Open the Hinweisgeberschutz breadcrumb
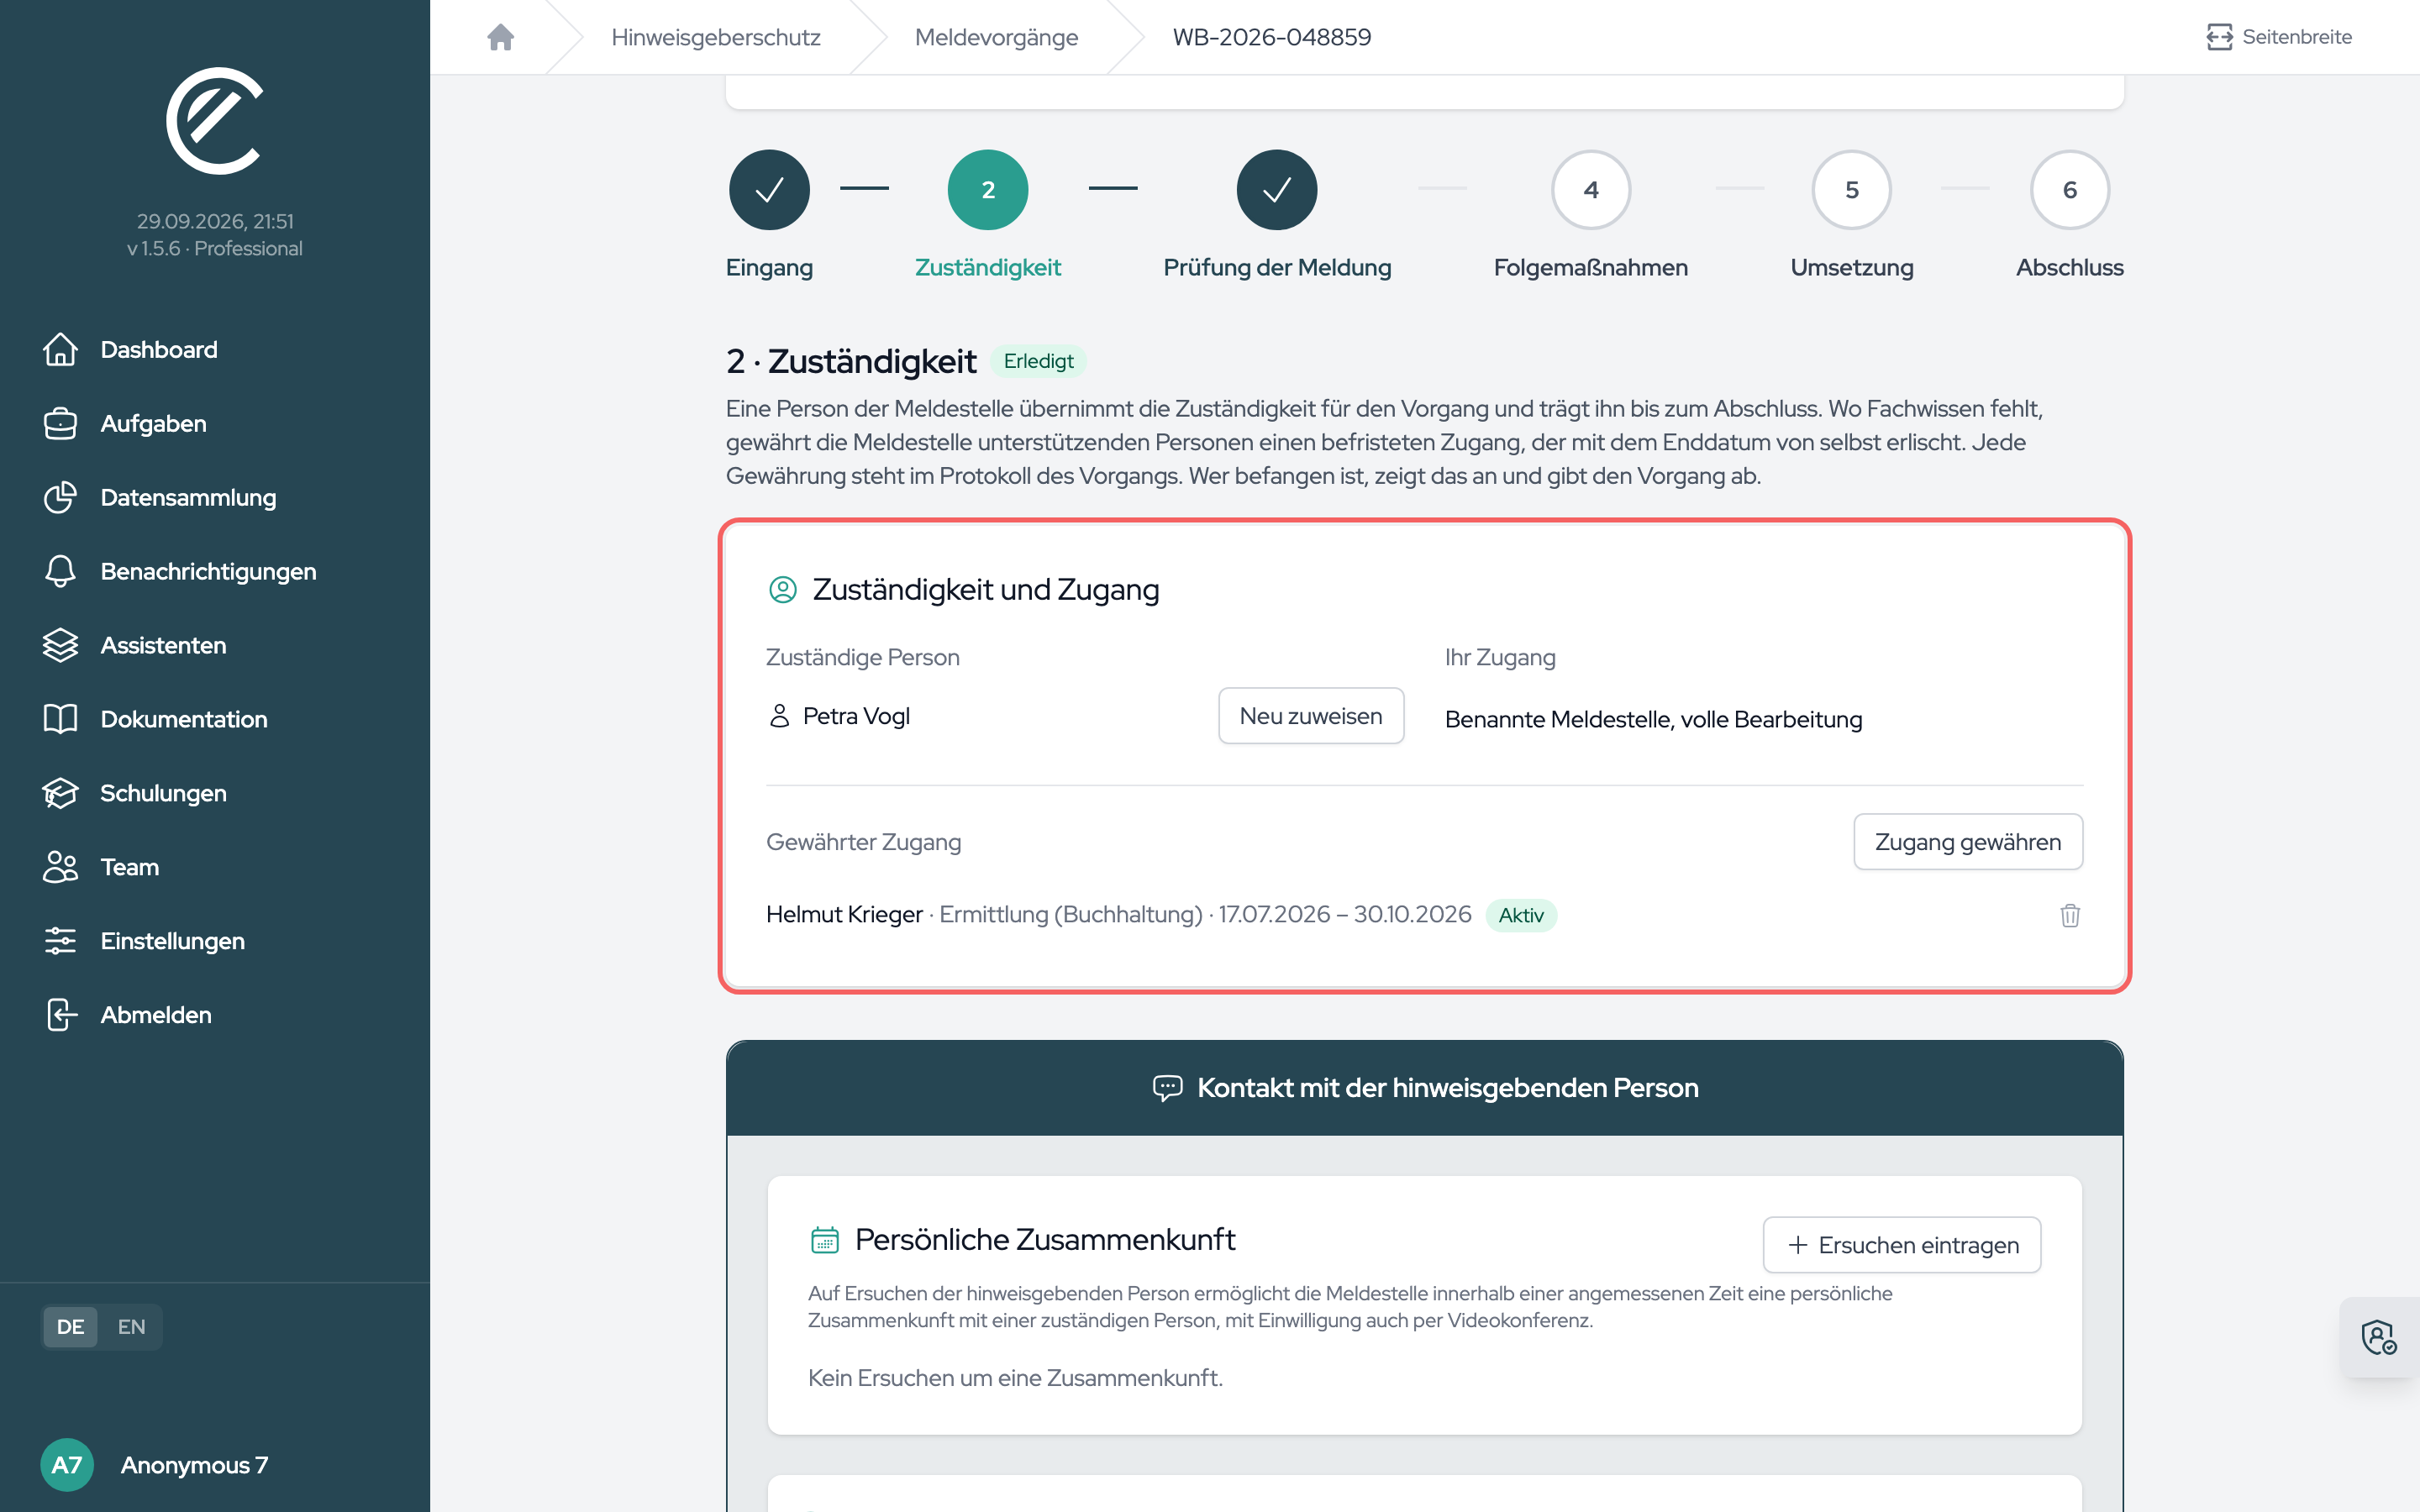 (x=715, y=37)
